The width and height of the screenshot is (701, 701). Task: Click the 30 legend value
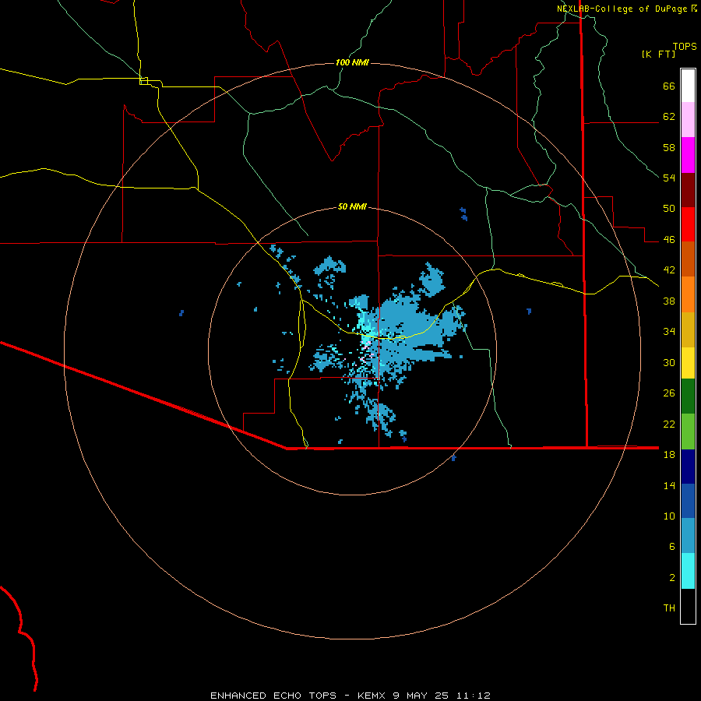[x=669, y=362]
